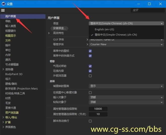Expand the 渲染器 tree item
This screenshot has height=135, width=166.
point(3,69)
